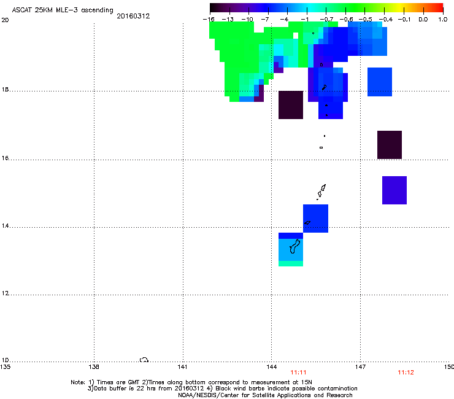This screenshot has height=399, width=454.
Task: Click the NOAA/NESDIS credit line
Action: 265,395
